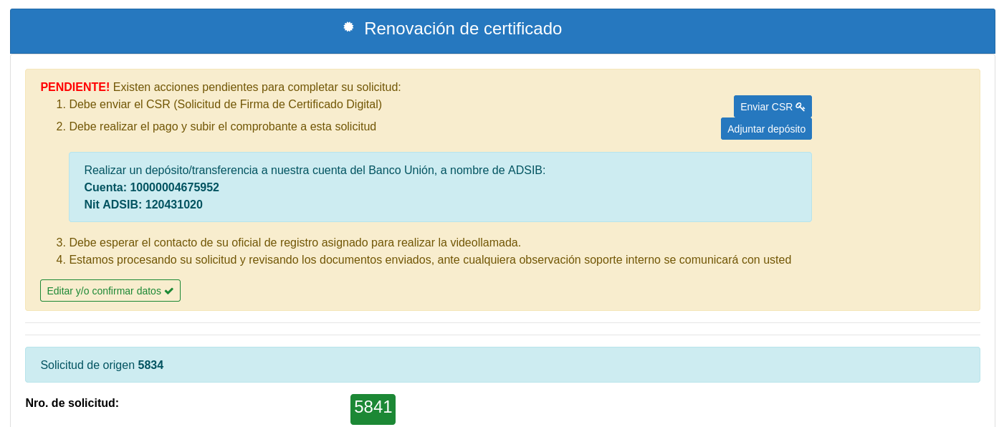Click origin request number 5834
This screenshot has height=427, width=999.
coord(150,365)
